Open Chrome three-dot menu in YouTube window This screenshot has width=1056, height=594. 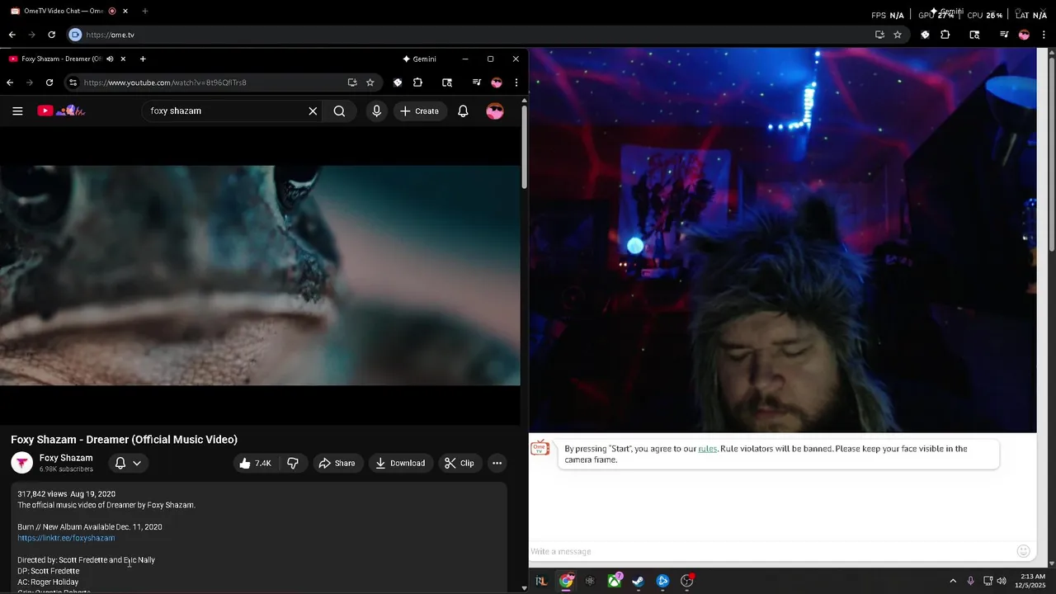(x=516, y=82)
